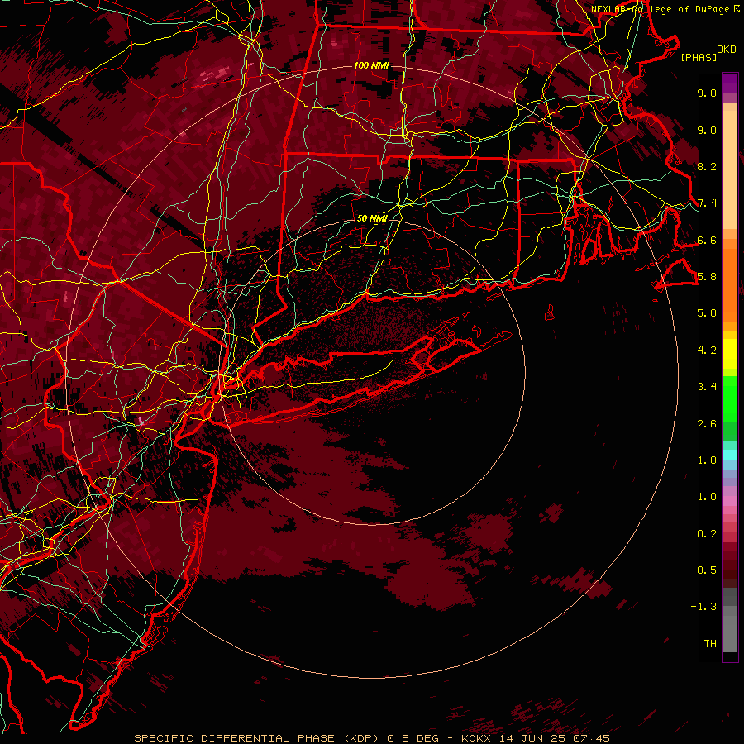Pick the peach color bar segment
The image size is (744, 744).
[x=730, y=169]
